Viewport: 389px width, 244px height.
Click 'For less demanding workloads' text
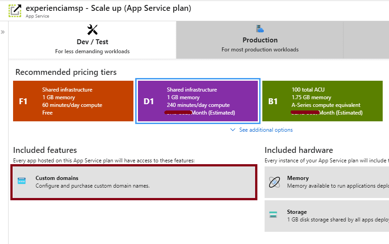coord(92,51)
